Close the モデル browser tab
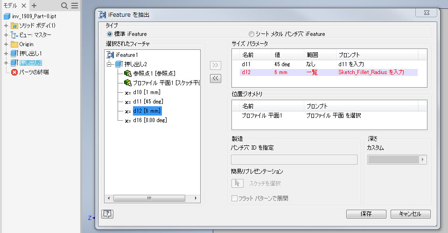 coord(24,6)
